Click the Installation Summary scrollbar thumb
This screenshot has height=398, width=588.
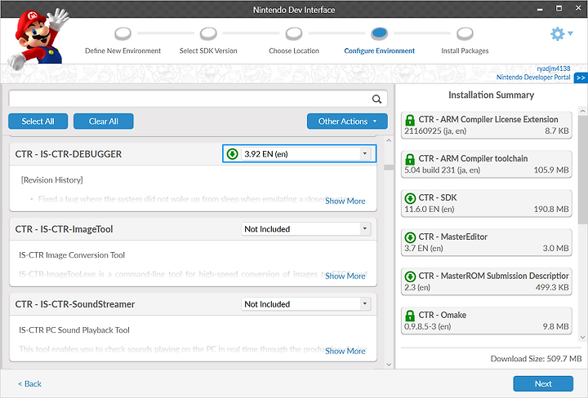coord(582,170)
